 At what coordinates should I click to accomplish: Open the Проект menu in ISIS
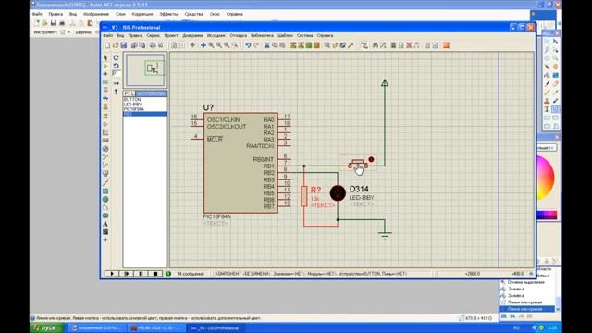click(171, 35)
